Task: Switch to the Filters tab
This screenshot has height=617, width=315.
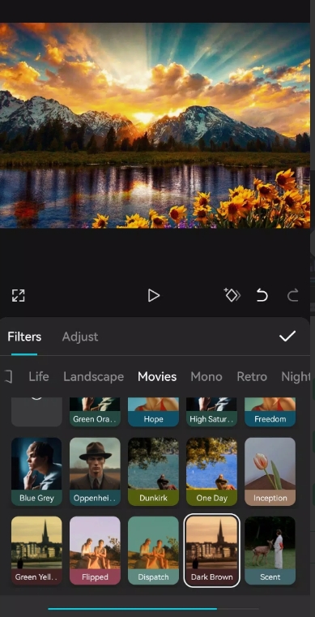Action: (24, 336)
